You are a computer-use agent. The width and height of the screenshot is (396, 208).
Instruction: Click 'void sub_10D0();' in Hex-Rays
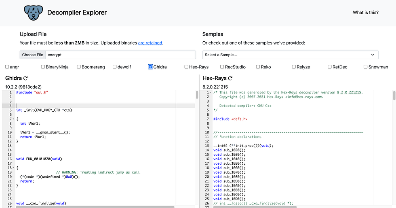tap(230, 199)
